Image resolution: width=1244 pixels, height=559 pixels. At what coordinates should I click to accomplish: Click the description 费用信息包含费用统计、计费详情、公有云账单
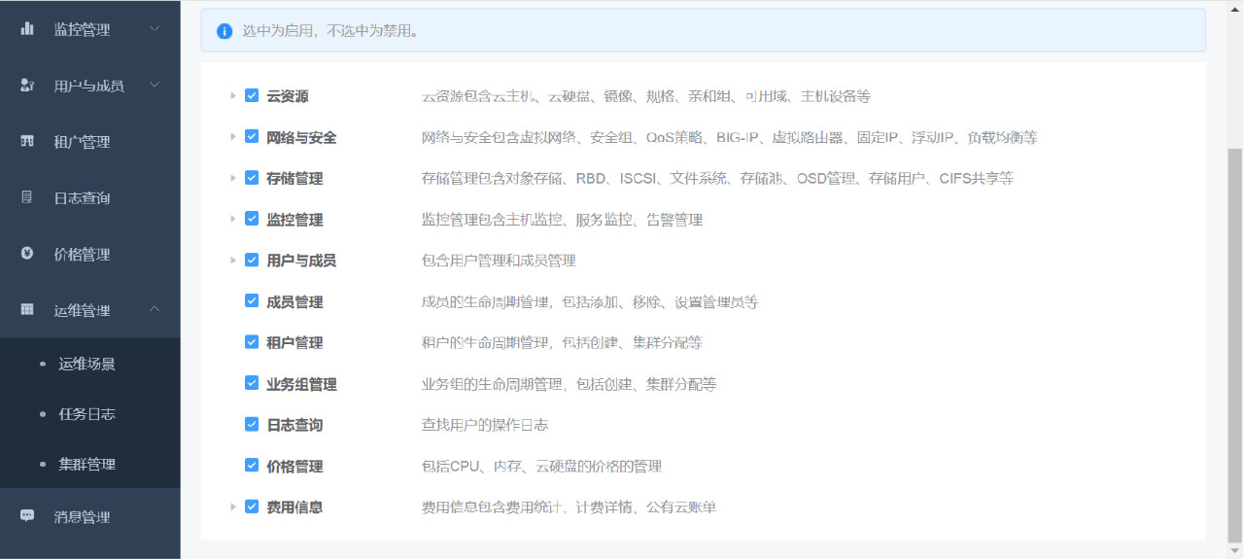point(569,507)
